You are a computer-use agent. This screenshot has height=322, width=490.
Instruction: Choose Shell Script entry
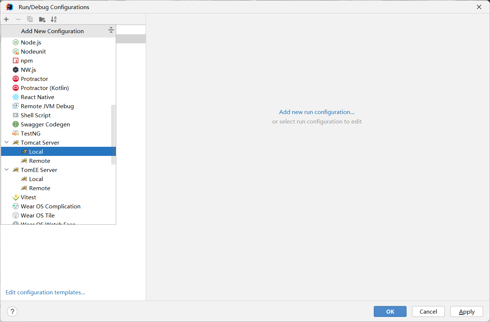[x=58, y=115]
